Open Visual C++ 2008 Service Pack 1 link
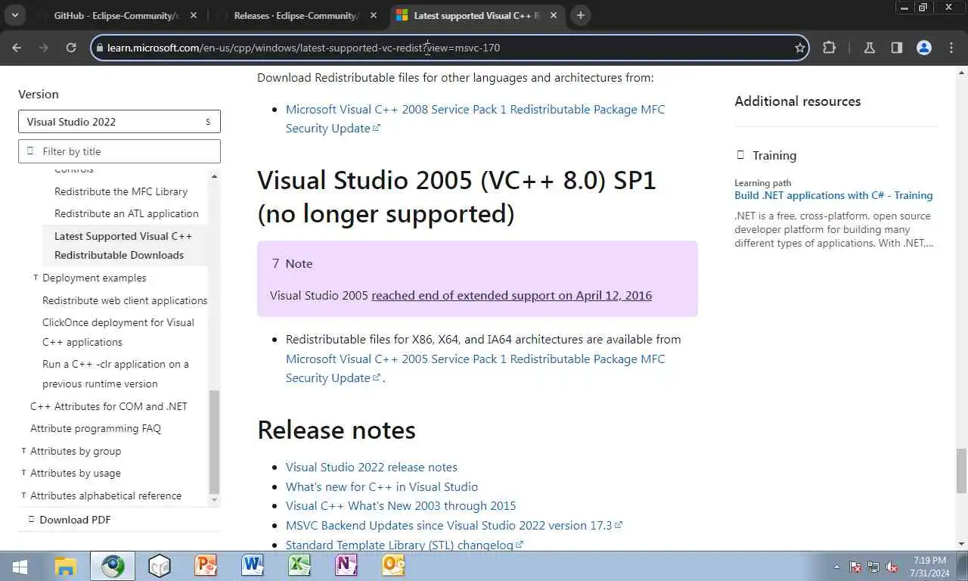968x581 pixels. coord(475,119)
